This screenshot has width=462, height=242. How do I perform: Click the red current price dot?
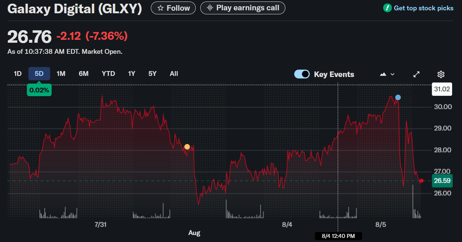pyautogui.click(x=421, y=181)
